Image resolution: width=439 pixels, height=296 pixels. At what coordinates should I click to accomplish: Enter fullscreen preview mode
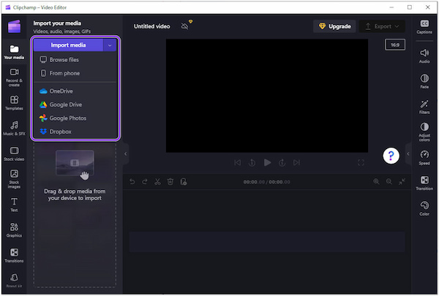[x=361, y=162]
